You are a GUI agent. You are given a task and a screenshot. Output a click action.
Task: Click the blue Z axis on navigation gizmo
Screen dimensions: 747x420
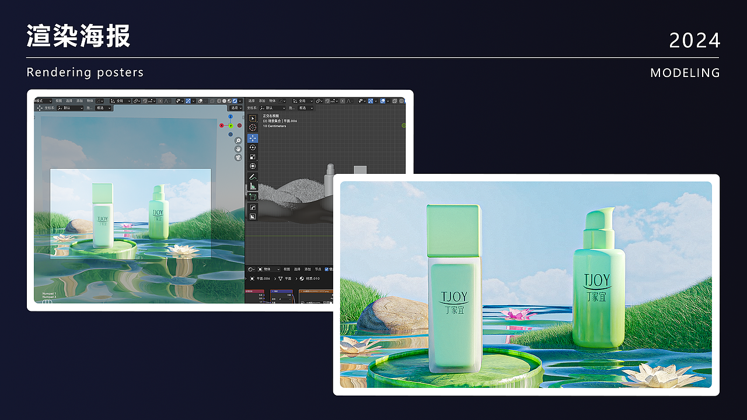coord(231,117)
